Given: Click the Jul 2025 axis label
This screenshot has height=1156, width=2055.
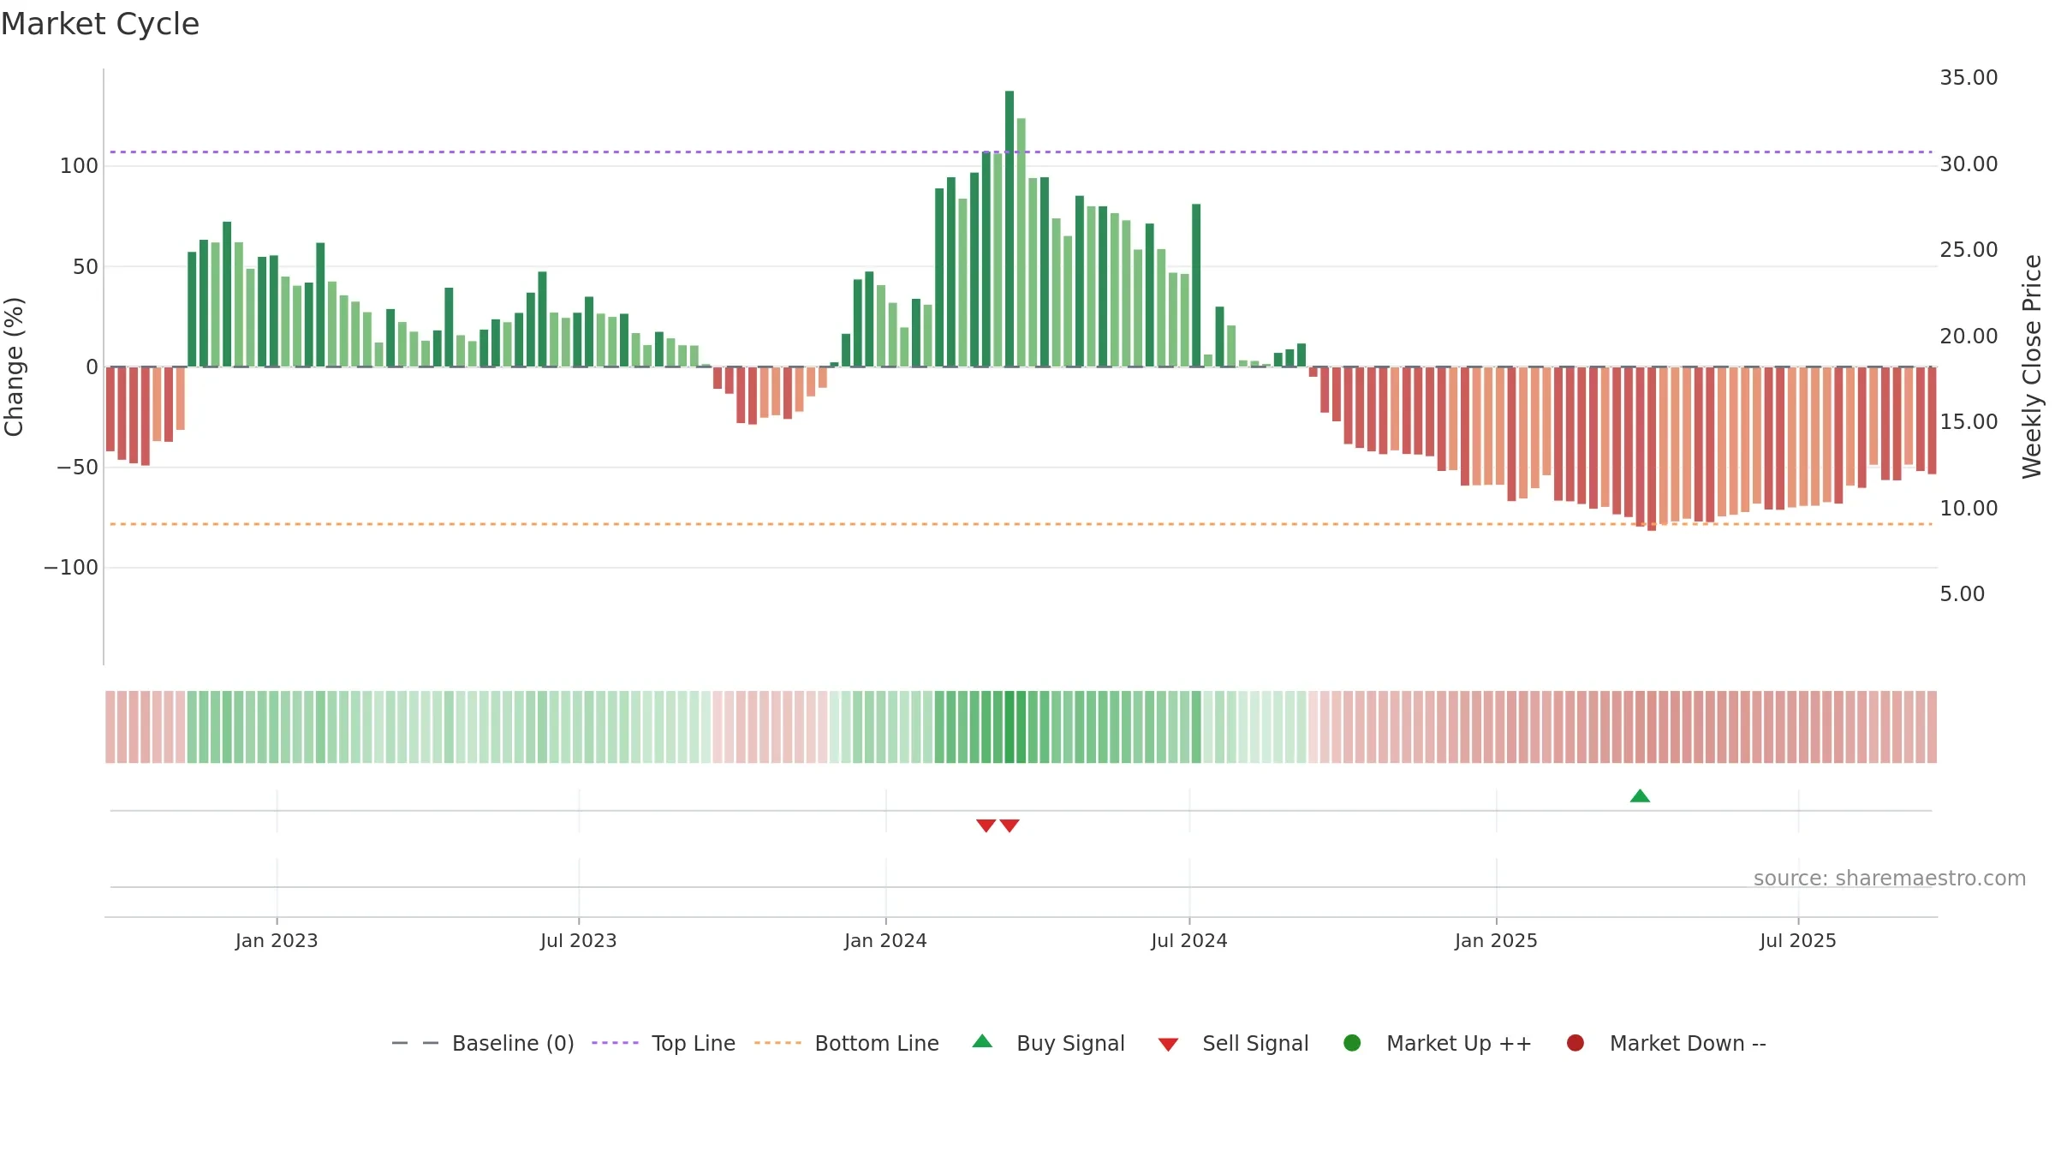Looking at the screenshot, I should coord(1798,941).
